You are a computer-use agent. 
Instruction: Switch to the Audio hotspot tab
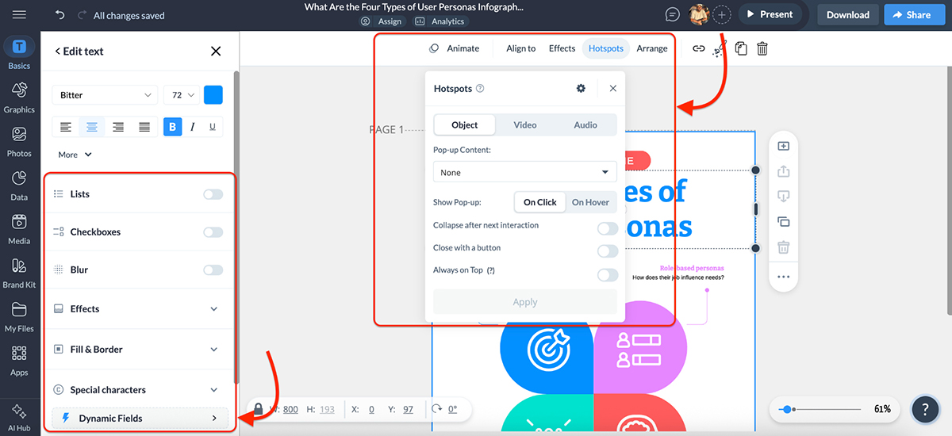[585, 124]
